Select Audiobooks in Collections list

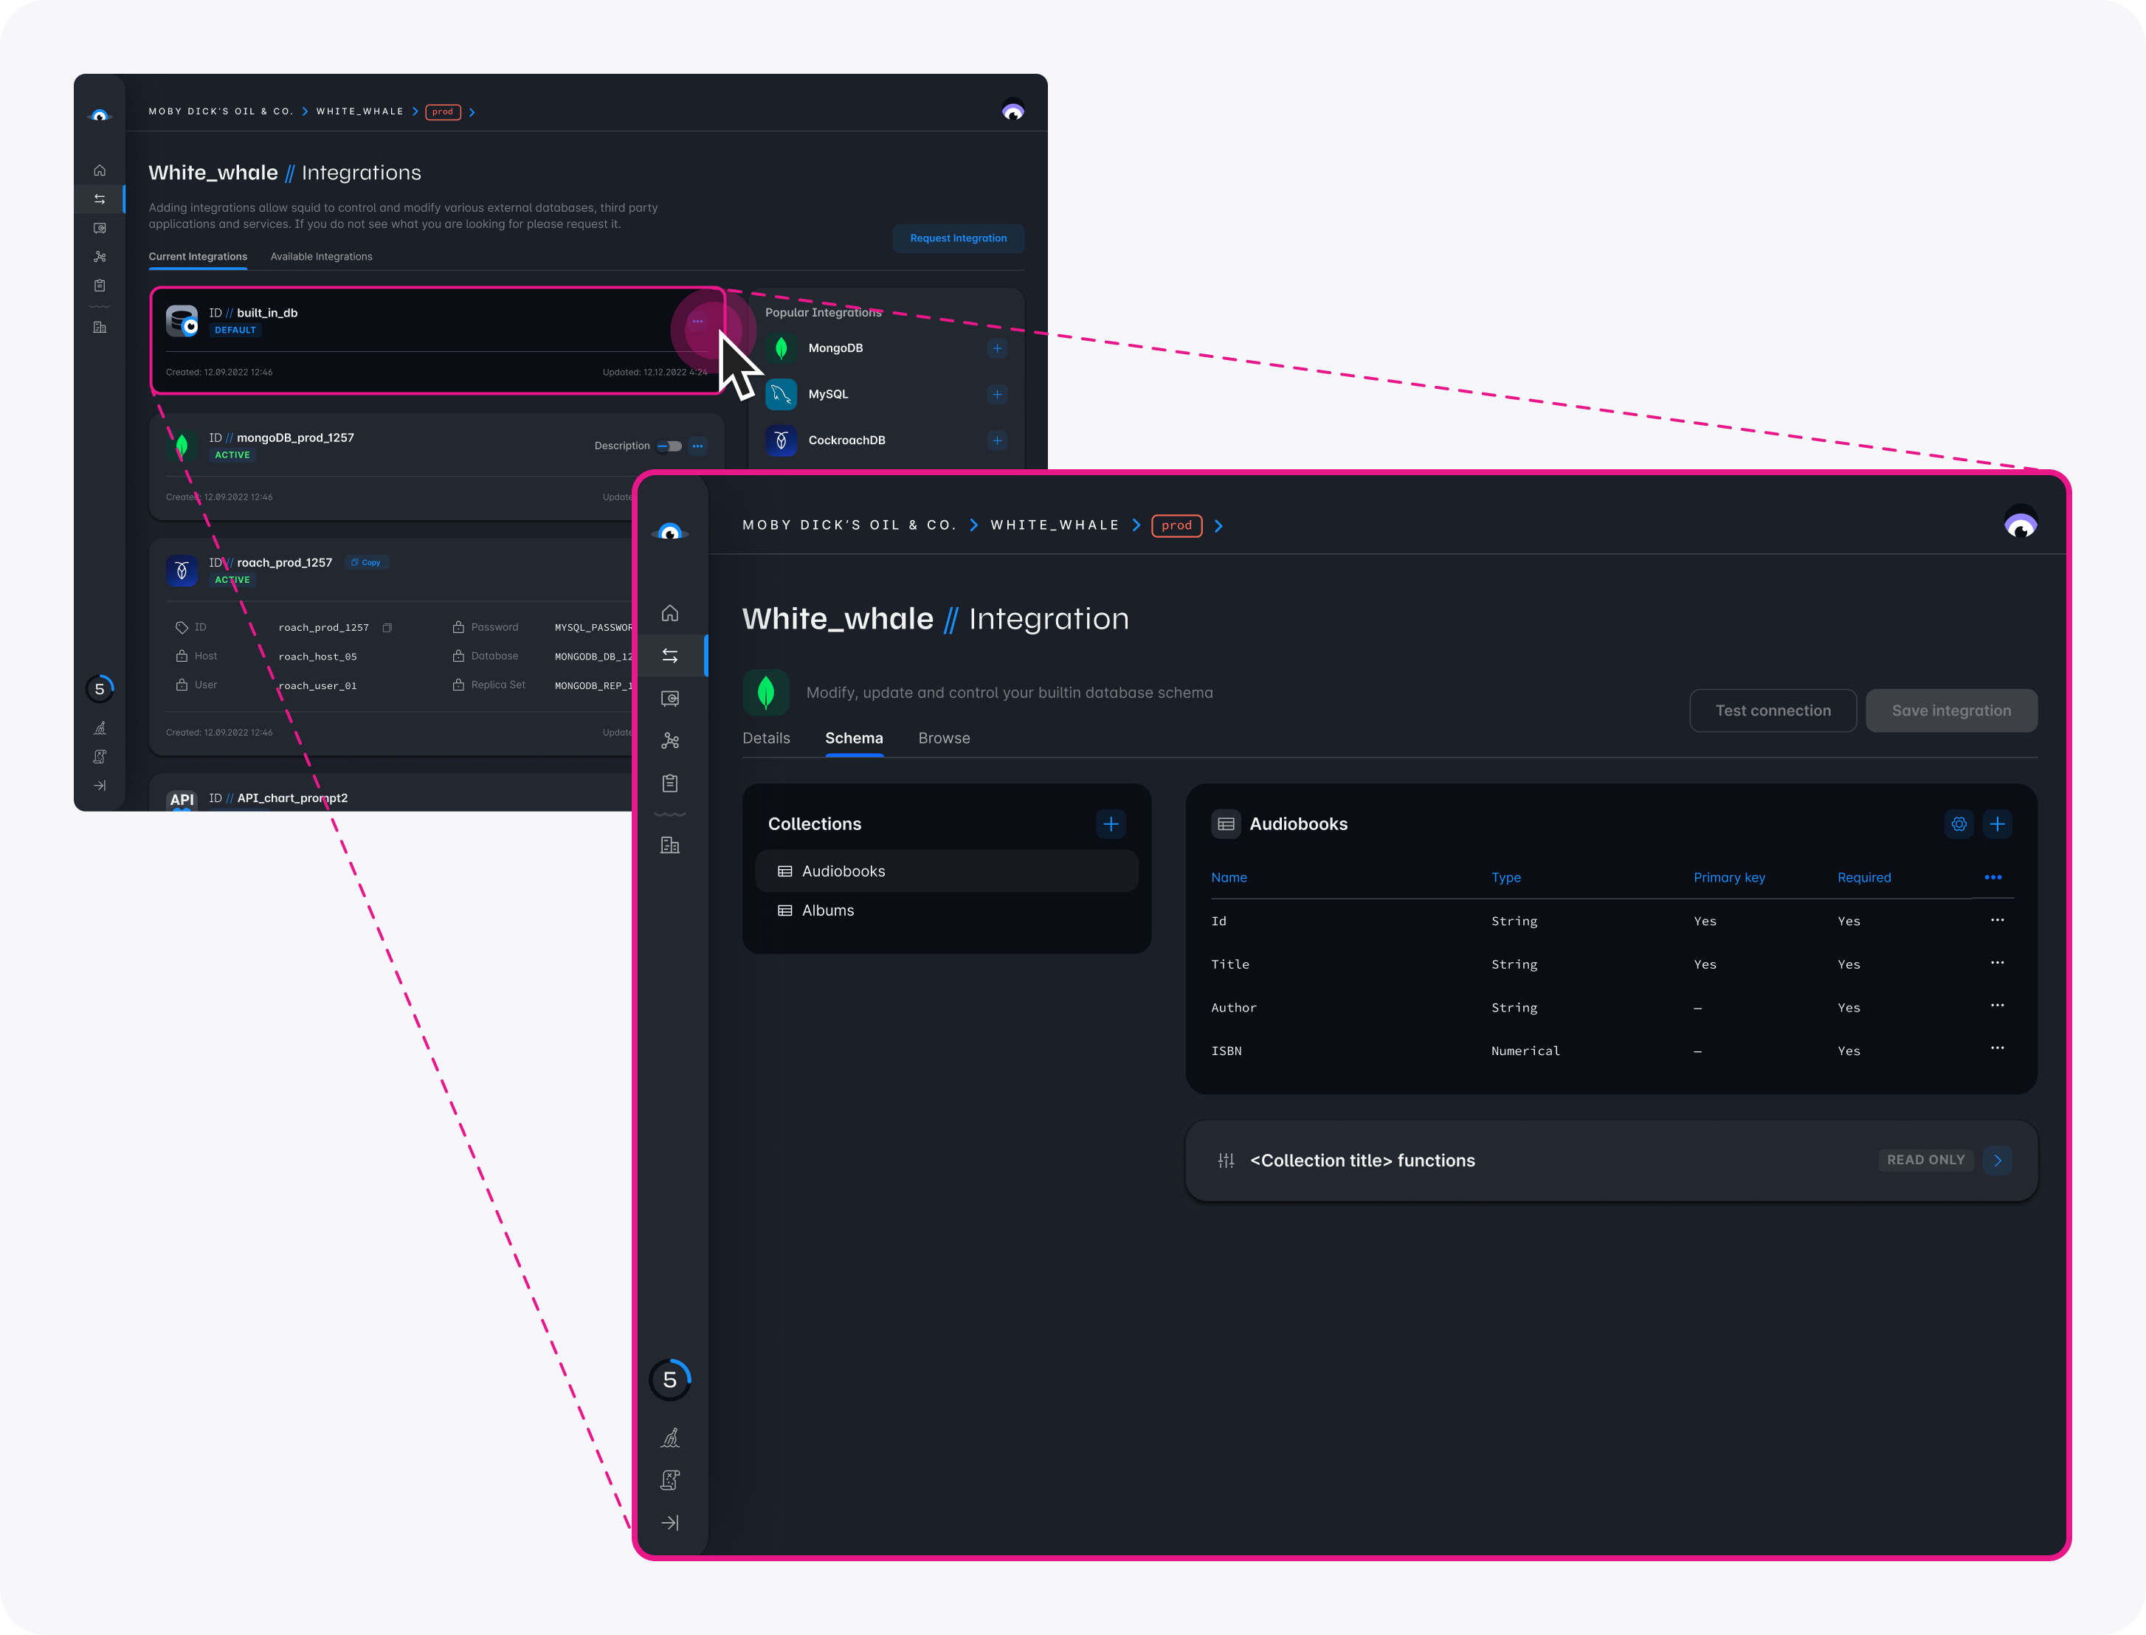pyautogui.click(x=946, y=871)
